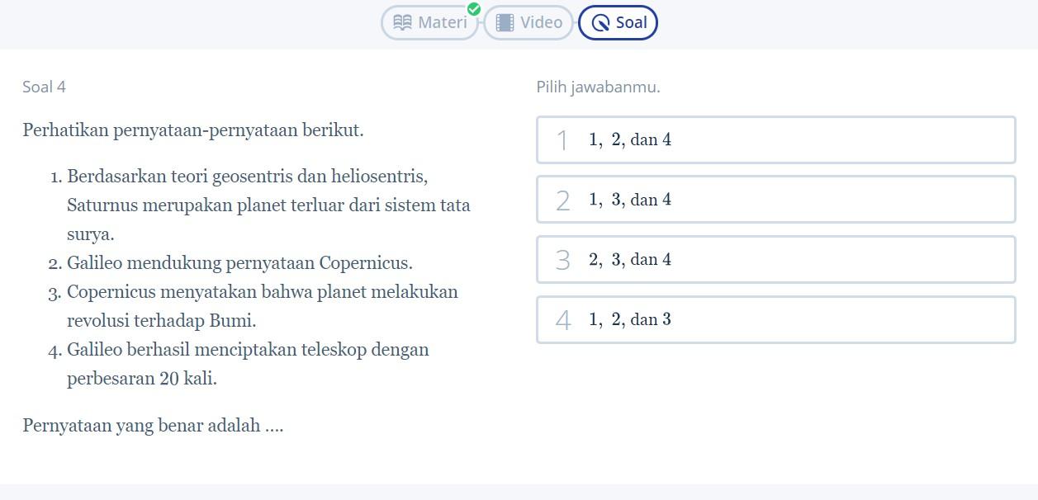Click the magnifier icon on Soal tab

pyautogui.click(x=600, y=23)
